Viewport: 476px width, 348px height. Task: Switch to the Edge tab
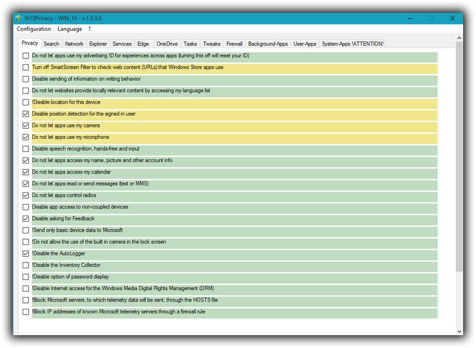click(143, 44)
